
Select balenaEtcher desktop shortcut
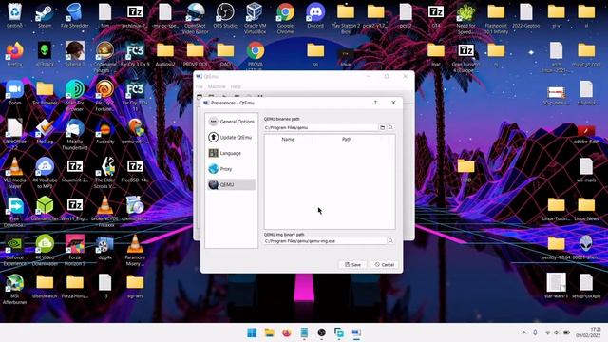(x=45, y=209)
